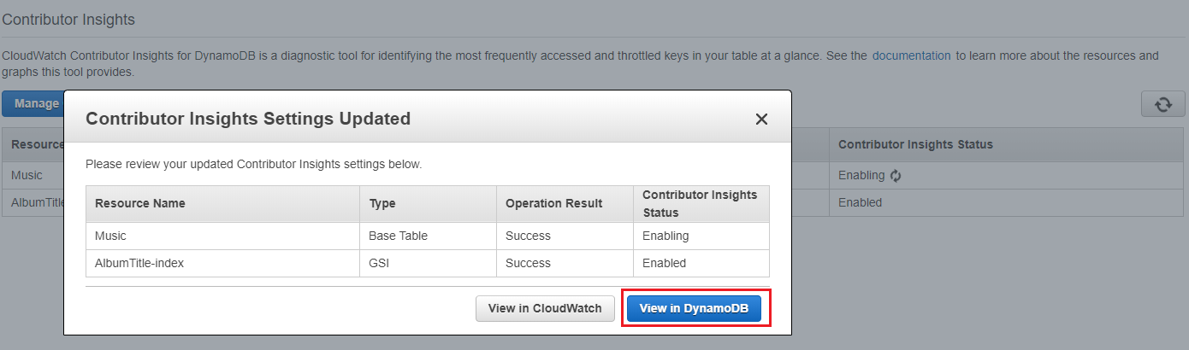This screenshot has width=1189, height=350.
Task: Click the Enabling spinner icon in background table
Action: coord(896,176)
